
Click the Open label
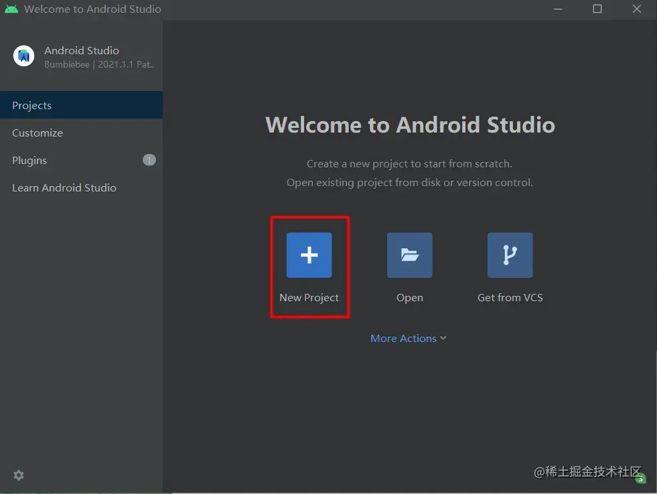(x=409, y=298)
